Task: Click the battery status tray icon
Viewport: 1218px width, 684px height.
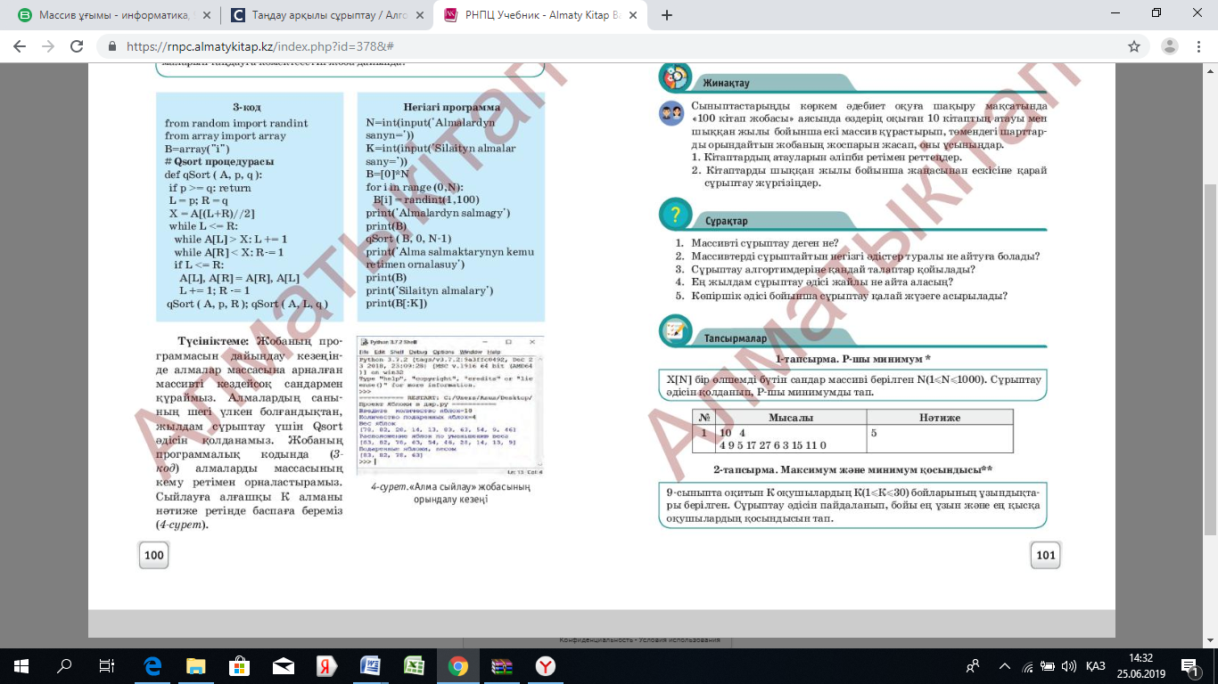Action: (x=1048, y=665)
